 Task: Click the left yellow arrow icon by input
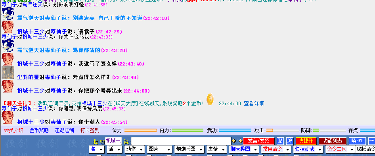(234, 141)
